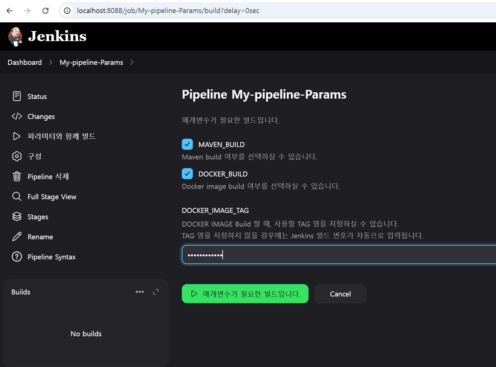The height and width of the screenshot is (367, 496).
Task: Click the play icon for 파라미터와 함께 빌드
Action: point(17,136)
